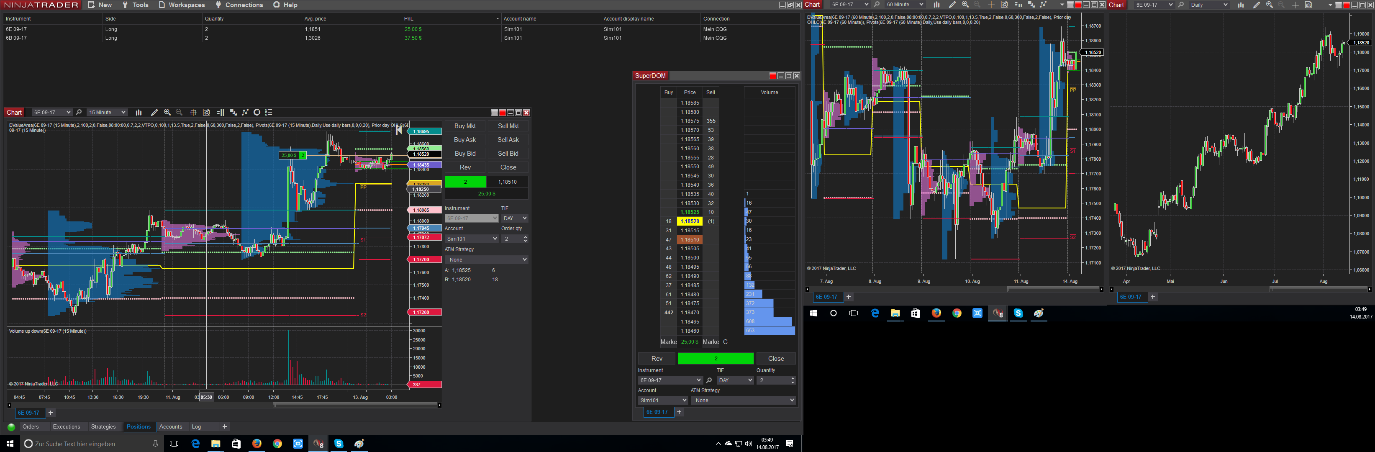Increase Order qty stepper in Chart Trader
The height and width of the screenshot is (452, 1375).
[525, 237]
